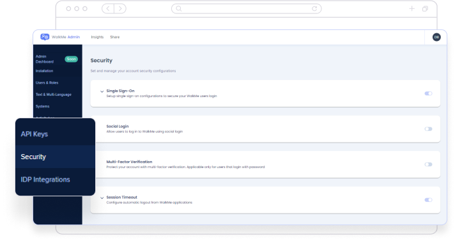Click the browser back arrow

pyautogui.click(x=108, y=9)
